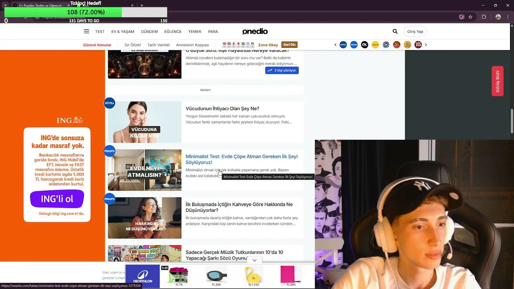
Task: Click the pink product priced TL395
Action: [x=291, y=276]
